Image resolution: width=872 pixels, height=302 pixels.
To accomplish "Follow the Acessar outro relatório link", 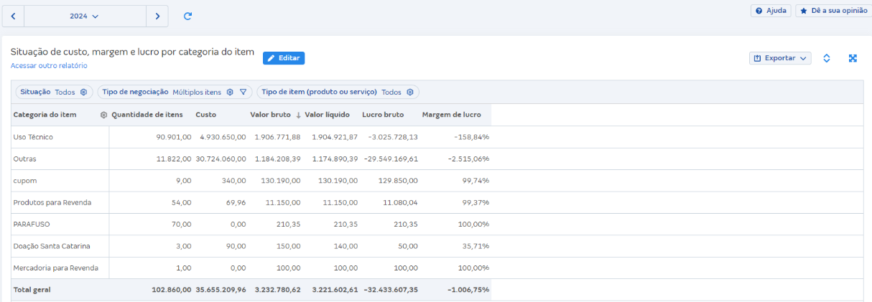I will tap(49, 66).
